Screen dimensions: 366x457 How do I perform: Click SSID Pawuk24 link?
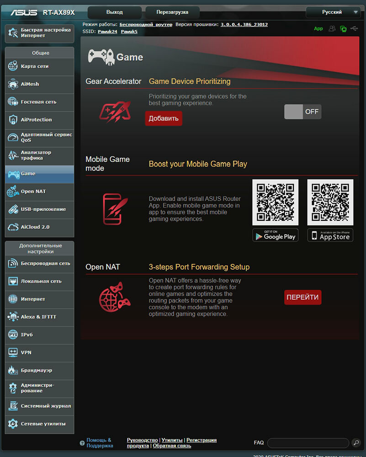pos(107,32)
